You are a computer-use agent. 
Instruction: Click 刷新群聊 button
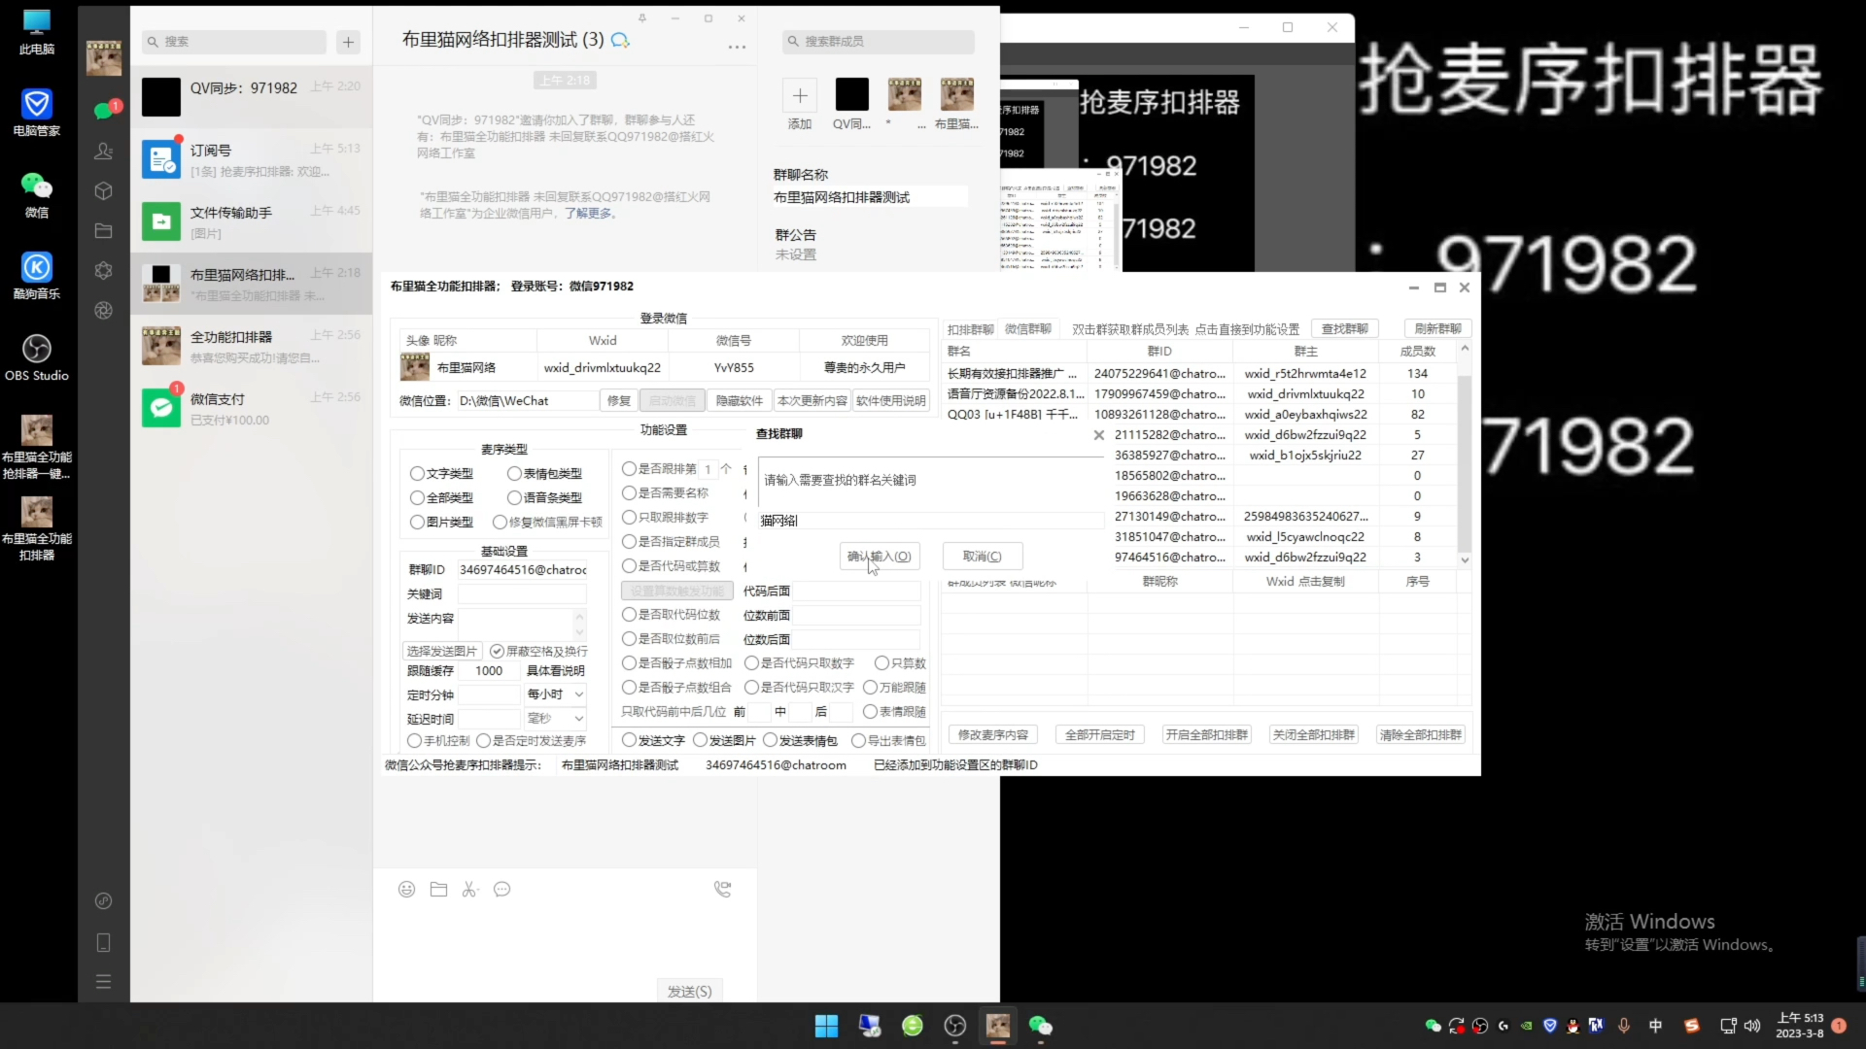tap(1437, 329)
